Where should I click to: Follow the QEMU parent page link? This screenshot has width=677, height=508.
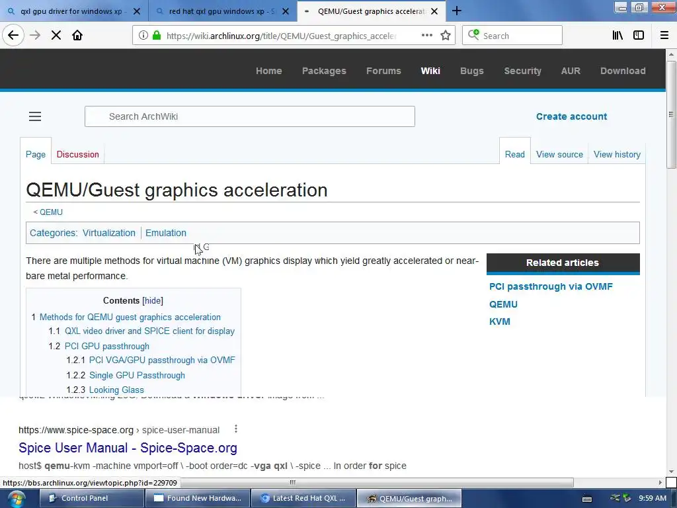[51, 212]
